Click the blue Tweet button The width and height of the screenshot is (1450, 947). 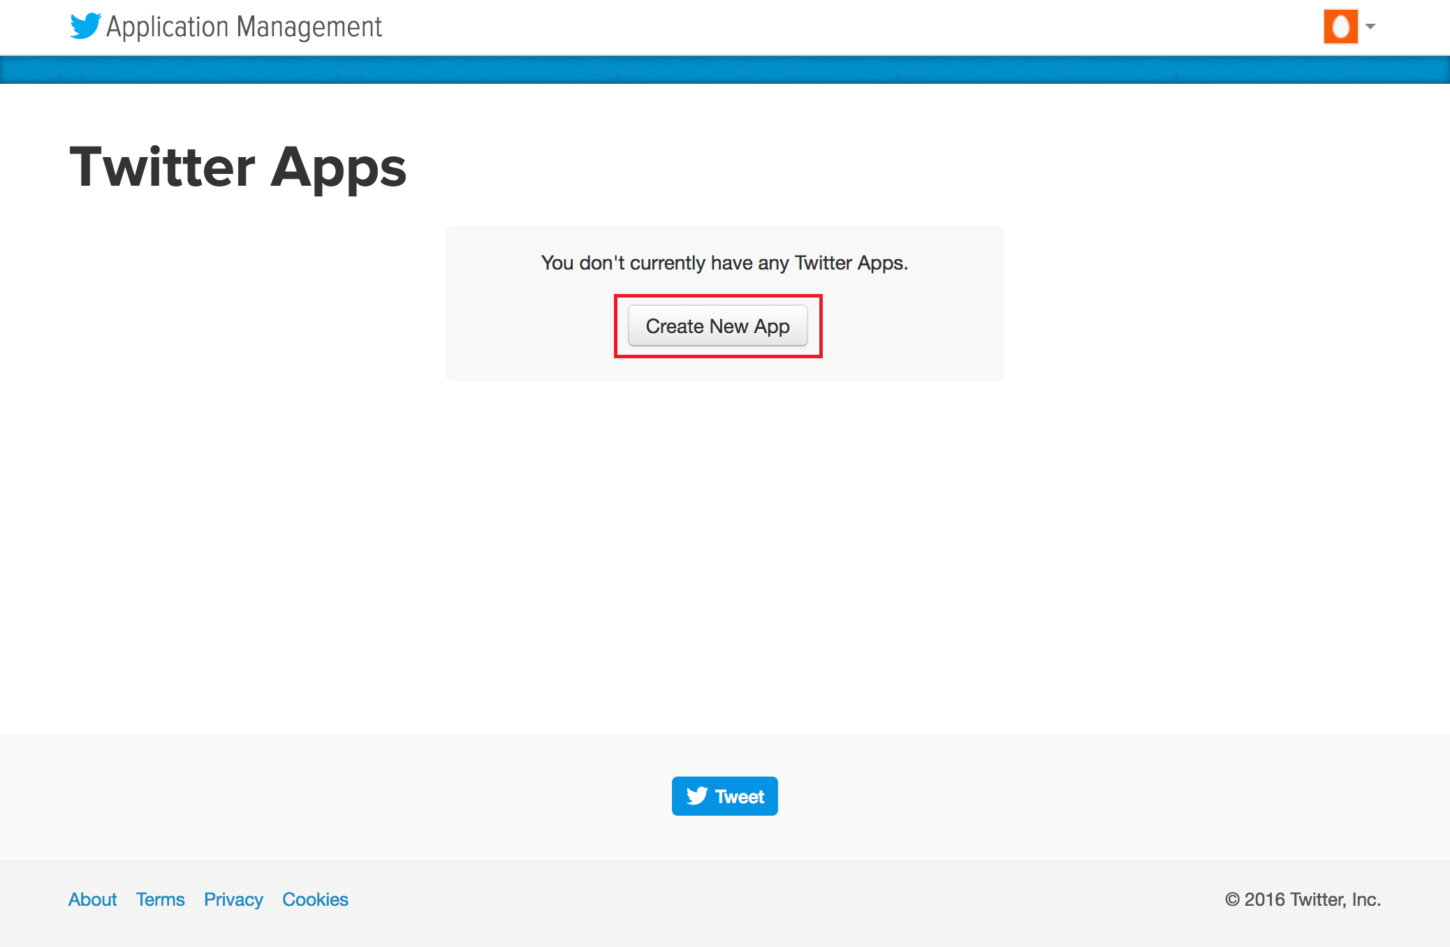(x=724, y=796)
